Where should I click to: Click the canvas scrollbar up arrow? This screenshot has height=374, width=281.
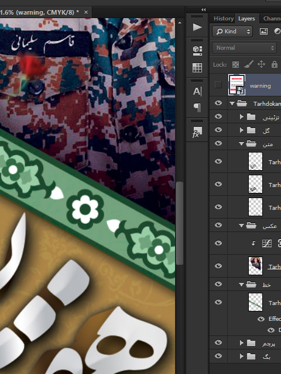point(180,23)
